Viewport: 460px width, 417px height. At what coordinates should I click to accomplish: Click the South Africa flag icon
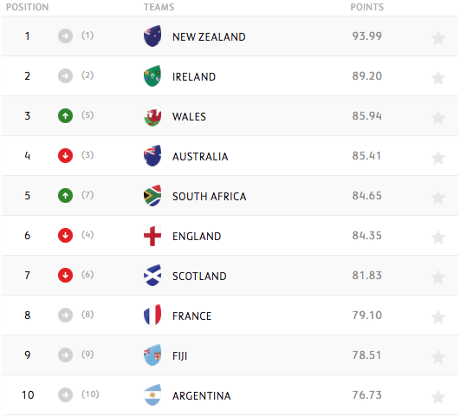click(152, 196)
